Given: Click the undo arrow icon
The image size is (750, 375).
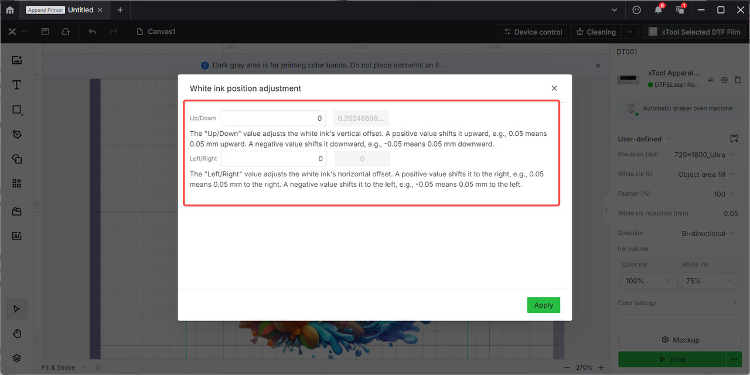Looking at the screenshot, I should [x=92, y=32].
